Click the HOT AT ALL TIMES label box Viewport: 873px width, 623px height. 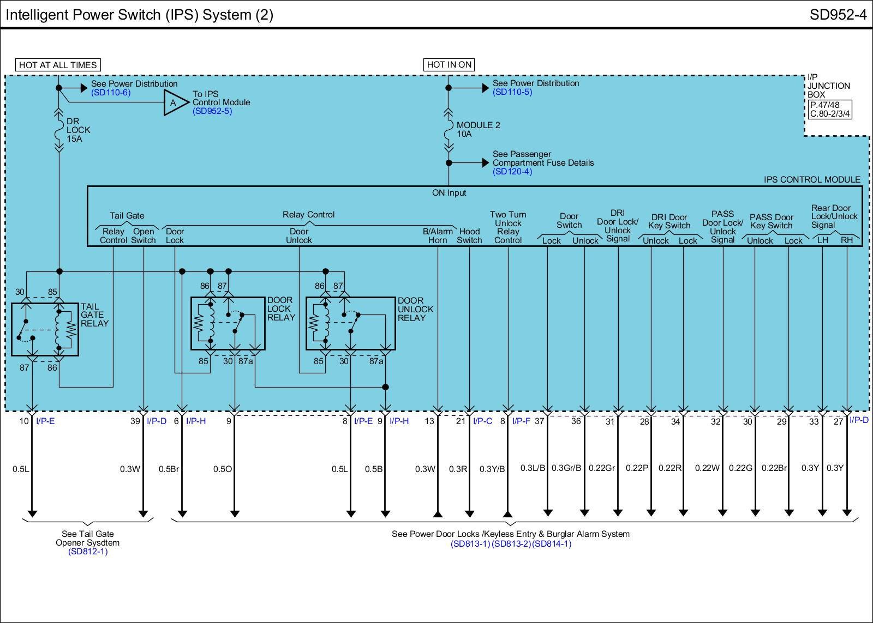coord(58,65)
